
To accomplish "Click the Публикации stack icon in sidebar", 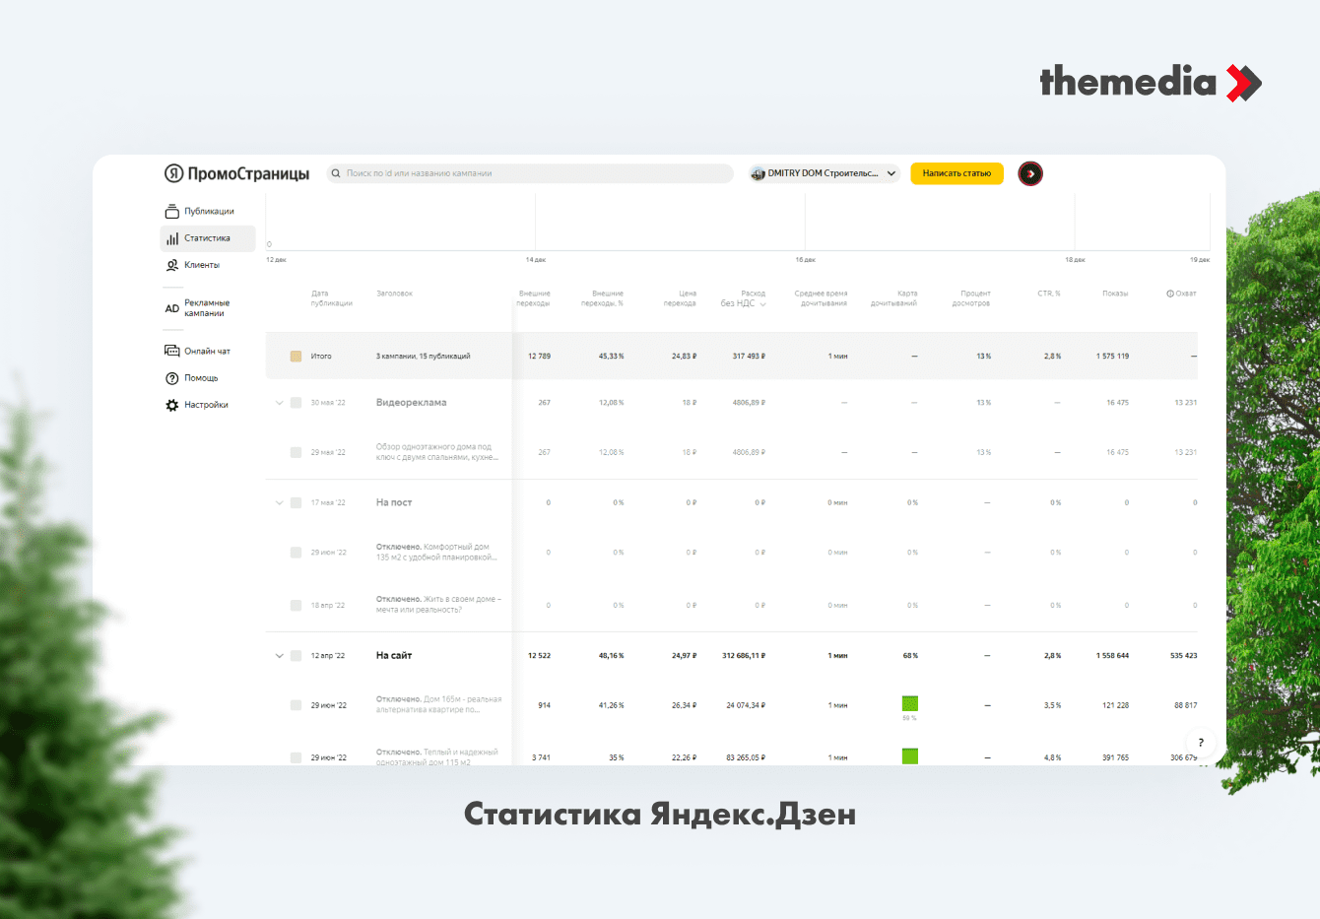I will [x=172, y=211].
